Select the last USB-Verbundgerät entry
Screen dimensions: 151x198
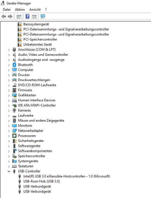point(37,192)
